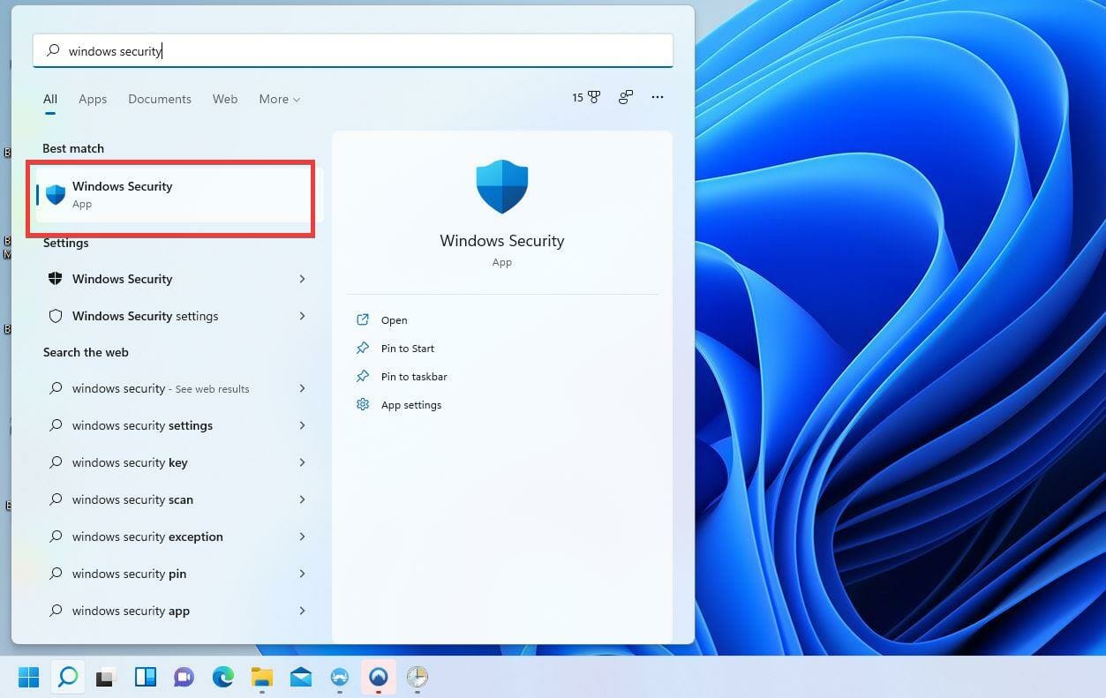Expand 'windows security settings' web suggestion chevron
Image resolution: width=1106 pixels, height=698 pixels.
pos(302,425)
